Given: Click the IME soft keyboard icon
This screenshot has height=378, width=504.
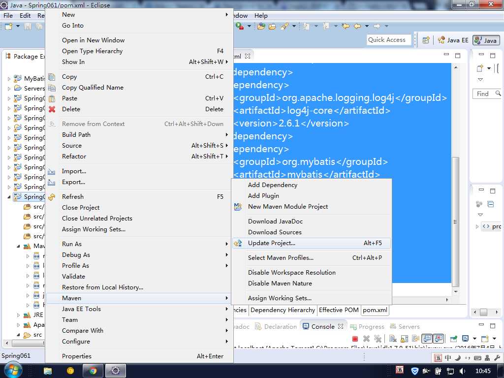Looking at the screenshot, I should pyautogui.click(x=477, y=358).
